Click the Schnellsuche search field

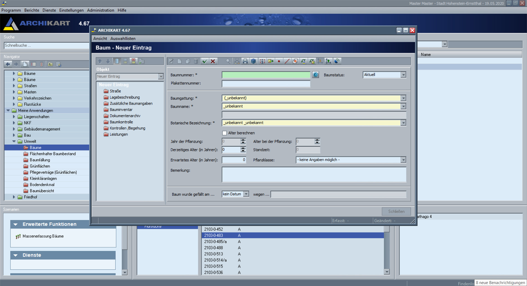pos(47,45)
